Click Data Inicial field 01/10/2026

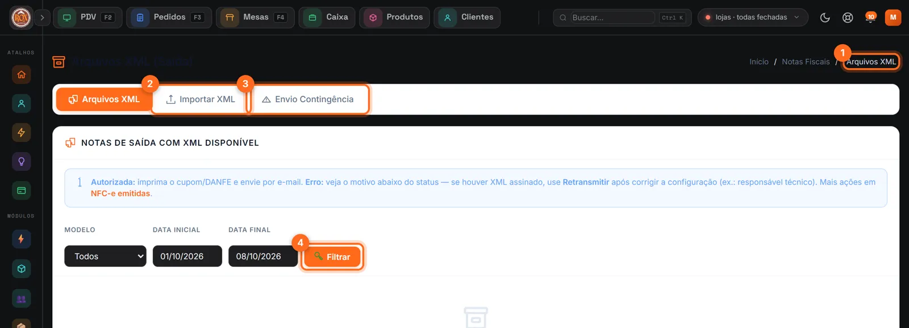[187, 256]
